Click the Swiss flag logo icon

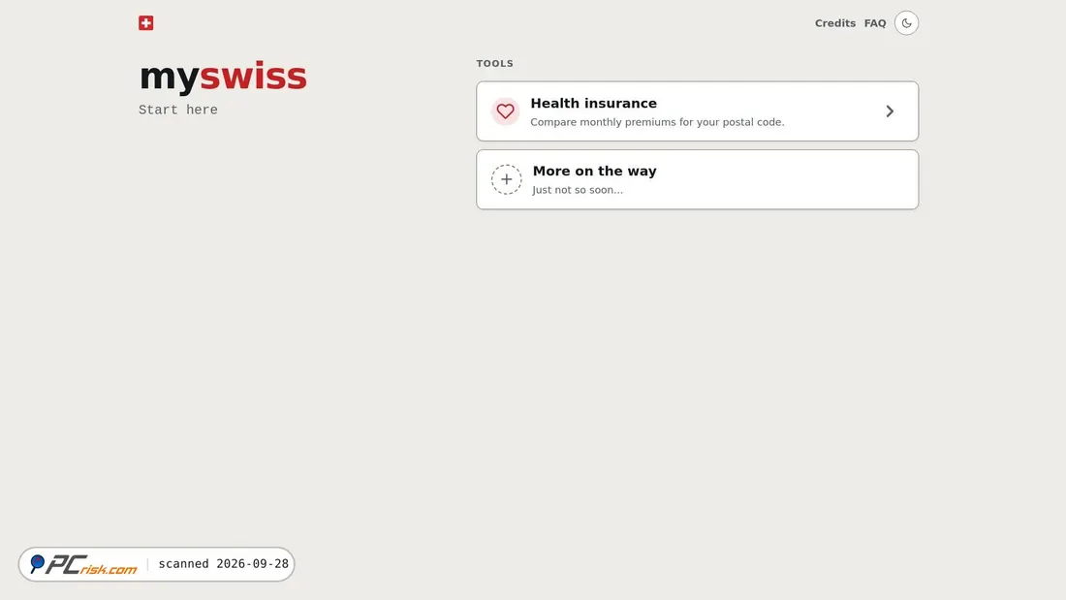coord(145,23)
